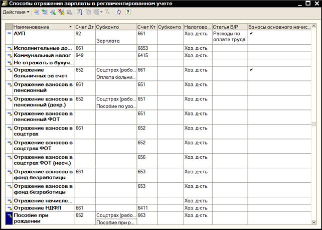
Task: Select the Исполнительные документы row
Action: coord(43,48)
